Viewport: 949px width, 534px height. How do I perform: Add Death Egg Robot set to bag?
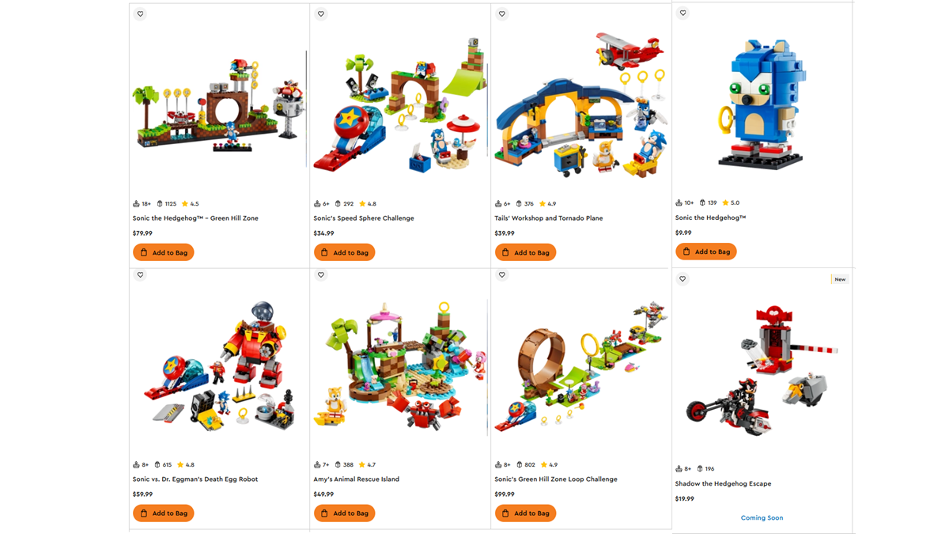(x=164, y=513)
